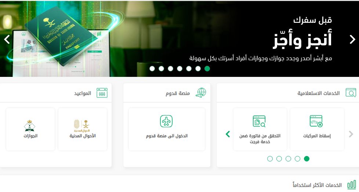This screenshot has width=359, height=192.
Task: Select the active green banner slide dot
Action: tap(207, 68)
